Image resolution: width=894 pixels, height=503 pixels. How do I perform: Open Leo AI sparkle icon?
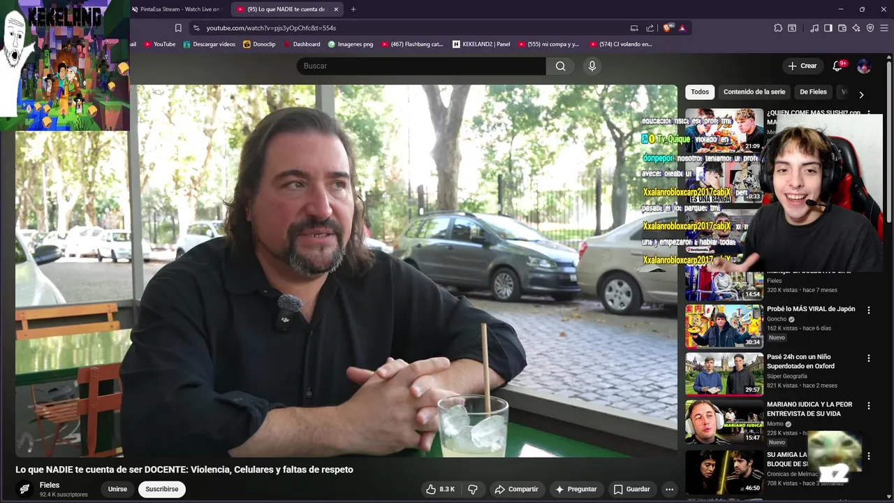coord(856,28)
